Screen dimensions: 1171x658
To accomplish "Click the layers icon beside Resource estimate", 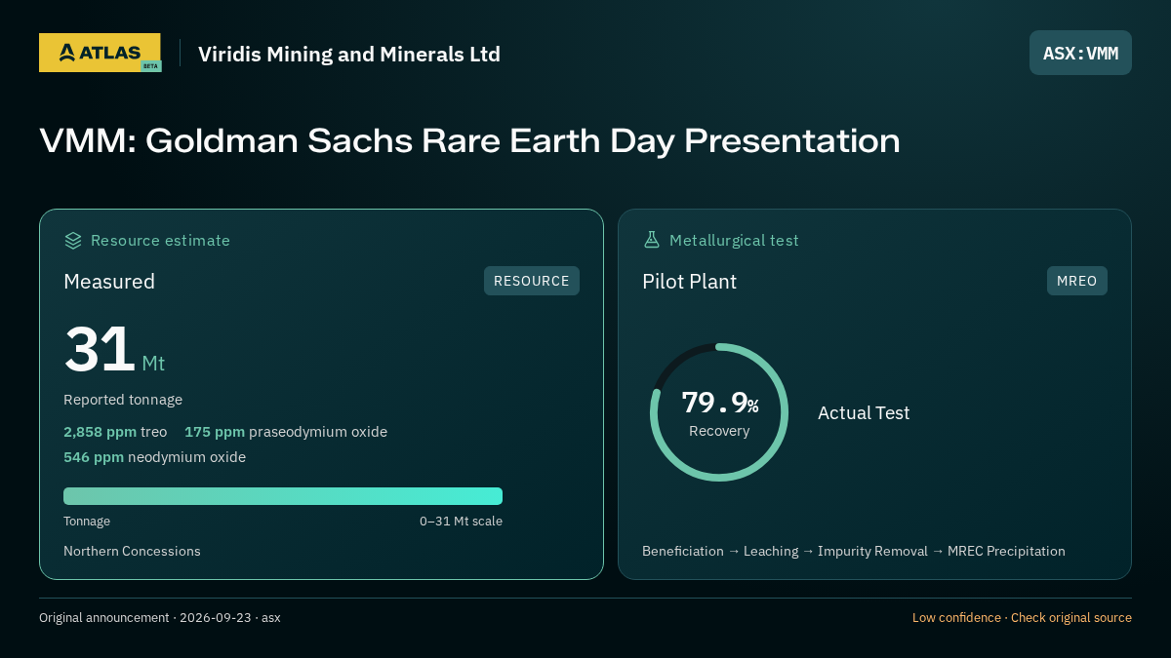I will [73, 240].
